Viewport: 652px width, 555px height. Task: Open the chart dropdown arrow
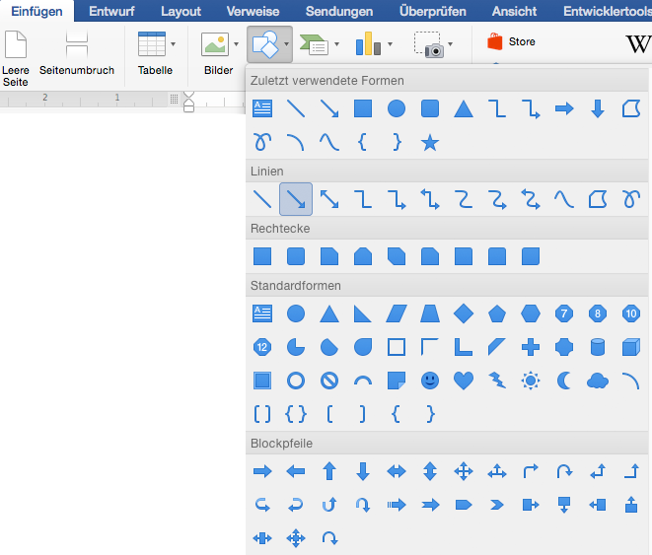point(390,44)
